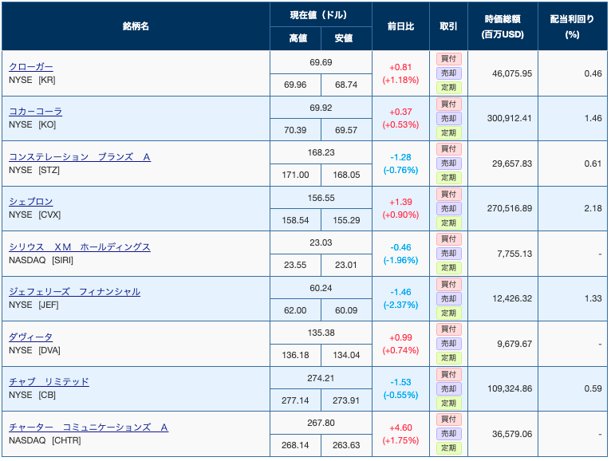Viewport: 611px width, 461px height.
Task: Click 定期 button for ジェフェリーズ フィナンシャル
Action: pyautogui.click(x=449, y=313)
